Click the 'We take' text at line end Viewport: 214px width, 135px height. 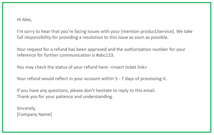point(184,32)
